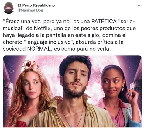
Task: Click the earring on the woman at right
Action: (x=123, y=88)
